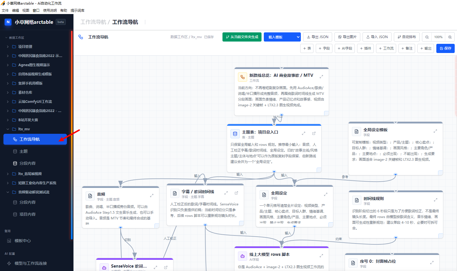Click the 线上大模型 AI robot icon
Screen dimensions: 457x271
click(243, 256)
